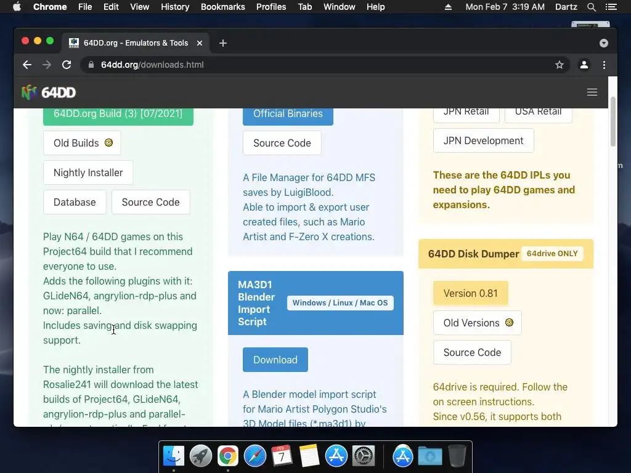Viewport: 631px width, 473px height.
Task: Click the 64DD Disk Dumper heading
Action: 473,254
